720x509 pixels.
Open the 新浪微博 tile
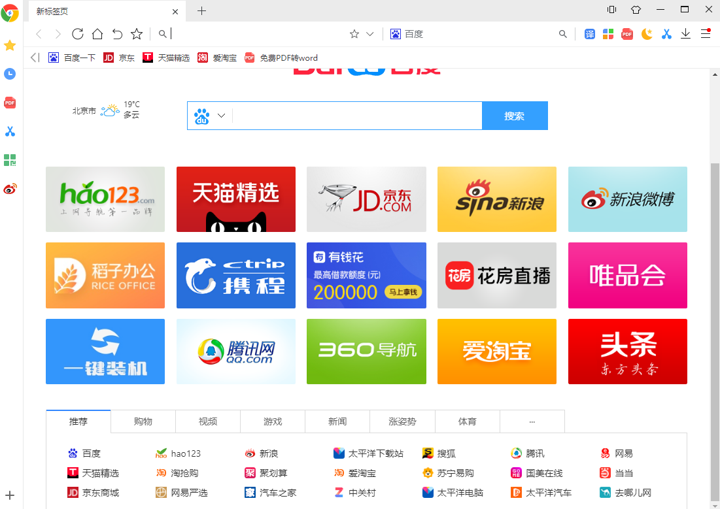tap(628, 199)
